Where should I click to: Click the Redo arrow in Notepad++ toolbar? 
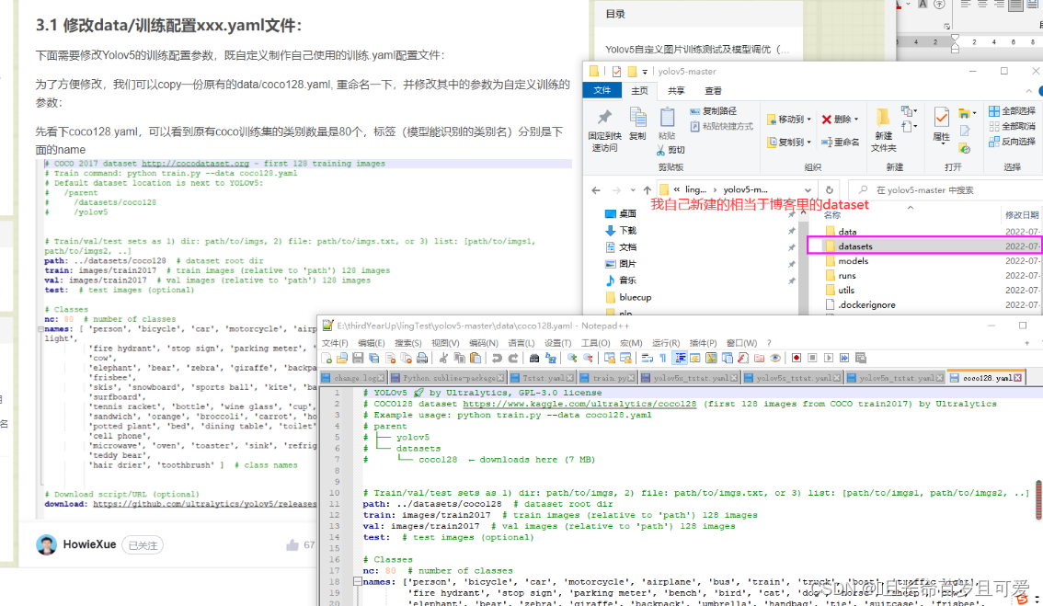click(x=513, y=359)
